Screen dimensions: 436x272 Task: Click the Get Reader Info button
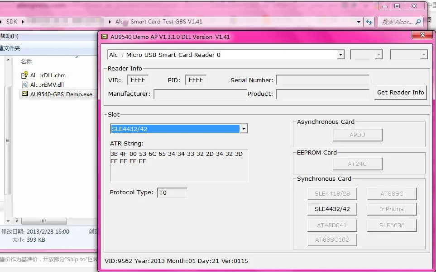[x=400, y=93]
